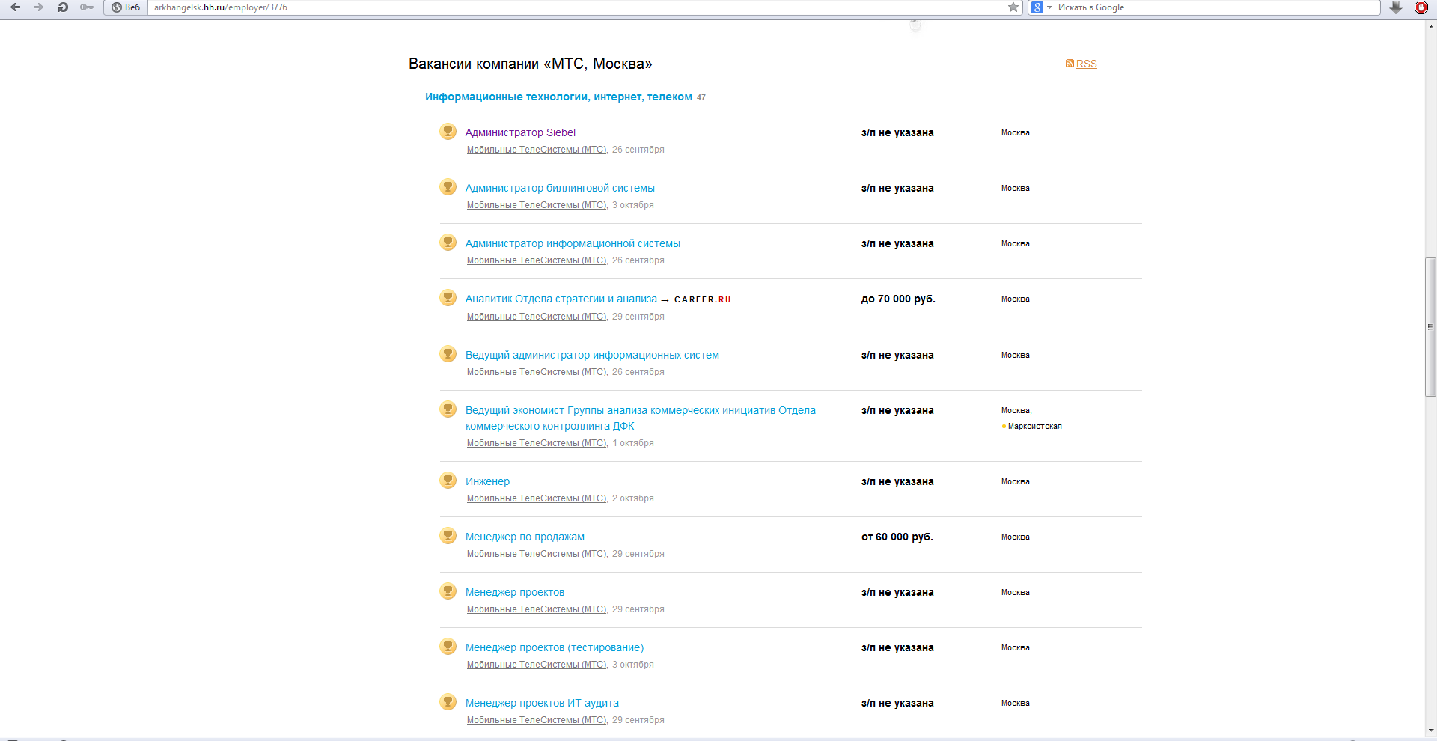
Task: Open employer link under 'Менеджер проектов ИТ аудита'
Action: click(x=537, y=720)
